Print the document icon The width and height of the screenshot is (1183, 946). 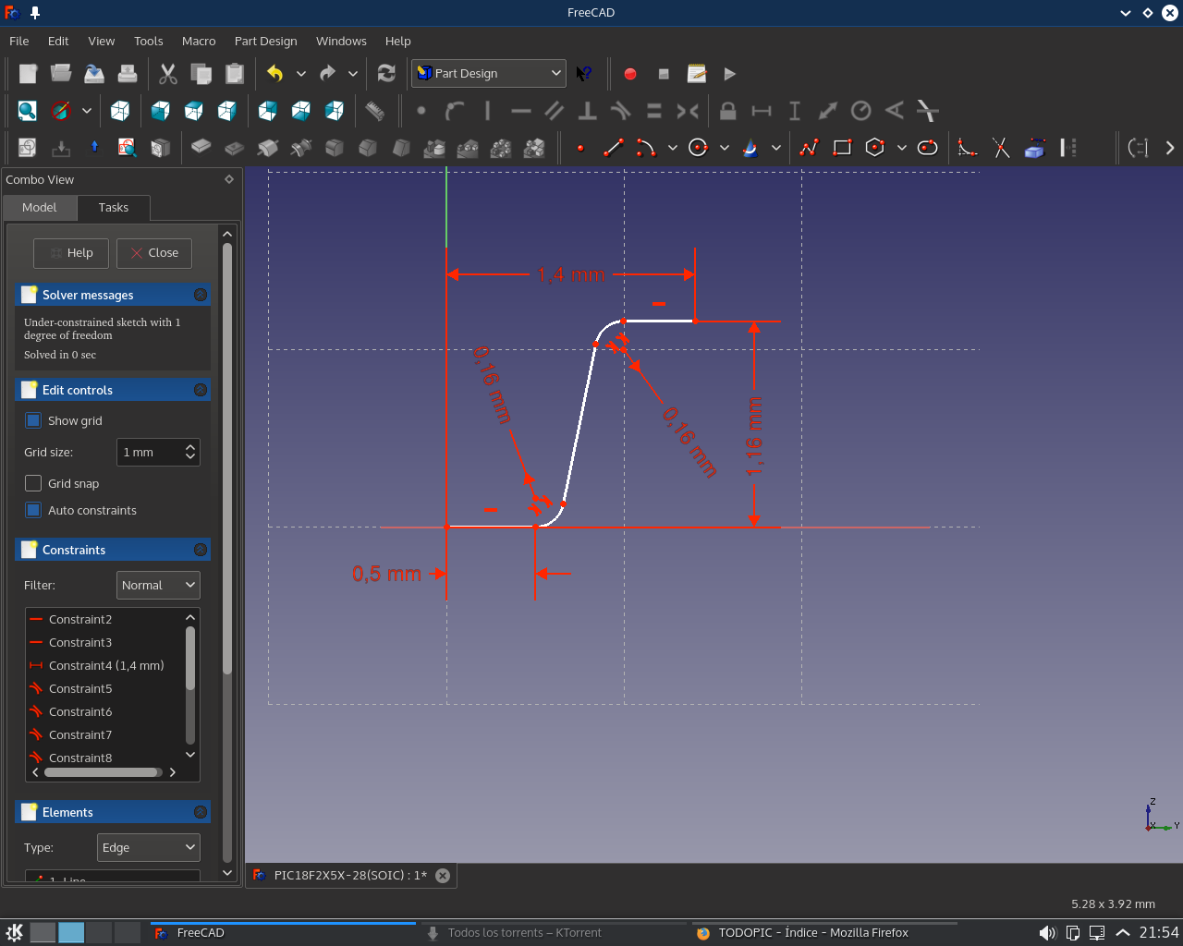pos(128,74)
